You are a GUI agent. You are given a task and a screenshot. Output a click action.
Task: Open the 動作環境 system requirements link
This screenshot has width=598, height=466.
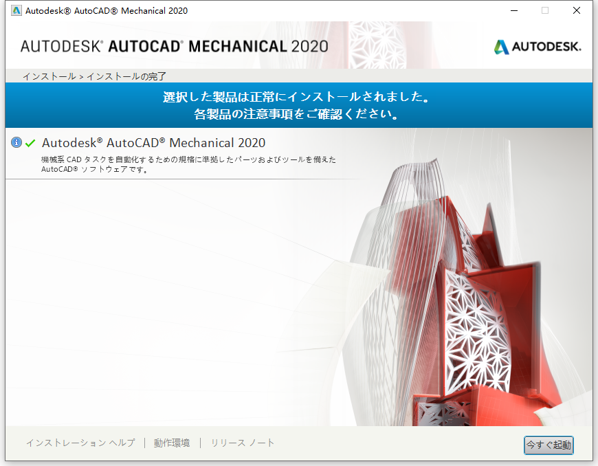coord(172,443)
